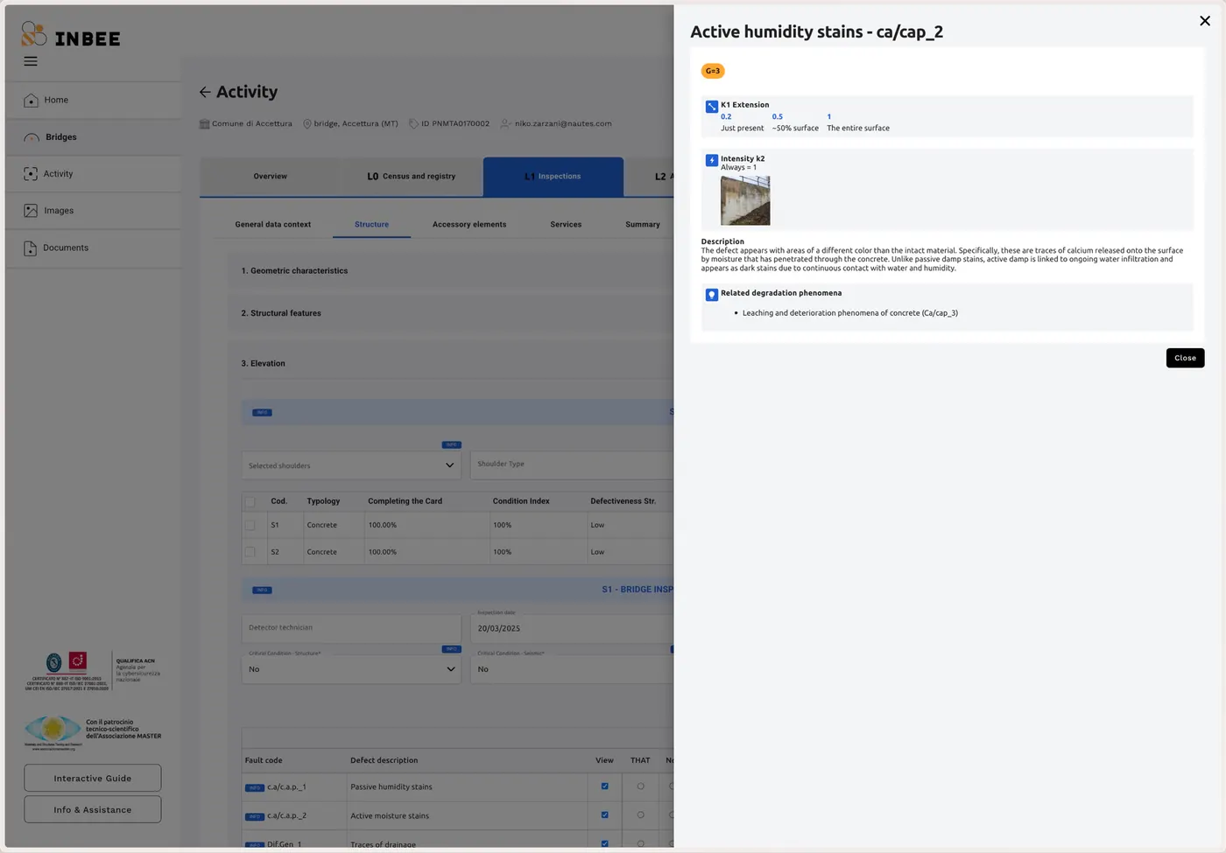Click the Inspection date field 20/03/2025
Viewport: 1226px width, 853px height.
pos(572,628)
